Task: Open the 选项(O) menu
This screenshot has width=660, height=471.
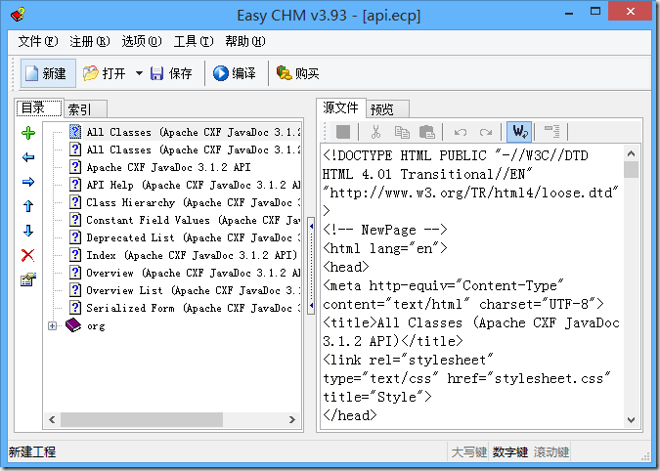Action: point(142,41)
